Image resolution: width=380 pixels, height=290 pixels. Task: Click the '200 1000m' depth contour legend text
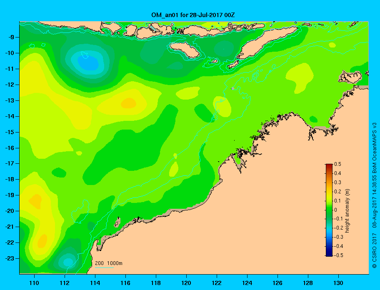(x=109, y=263)
